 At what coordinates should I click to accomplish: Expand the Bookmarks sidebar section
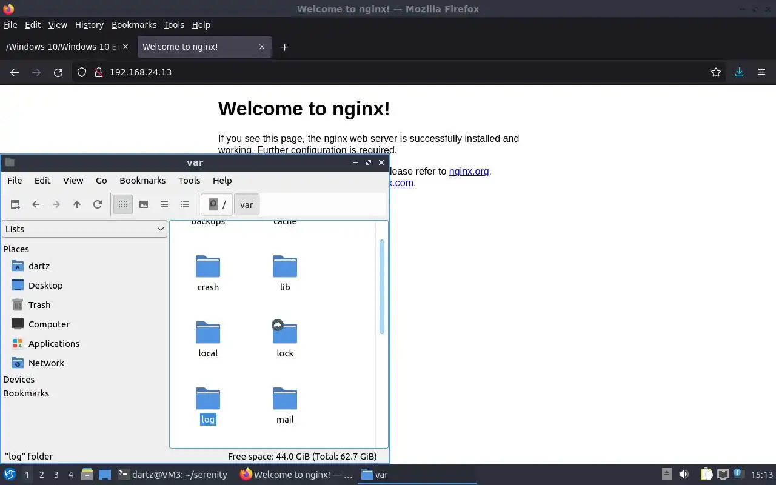pyautogui.click(x=26, y=393)
